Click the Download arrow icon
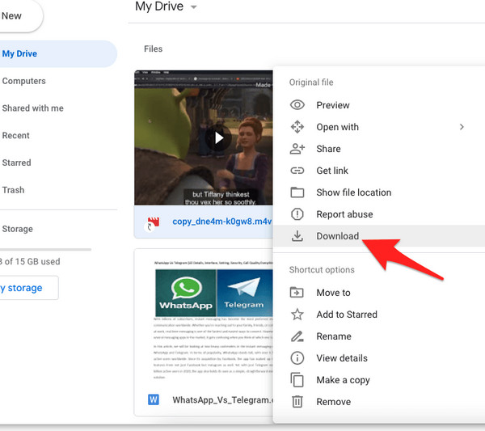The image size is (485, 431). [297, 236]
